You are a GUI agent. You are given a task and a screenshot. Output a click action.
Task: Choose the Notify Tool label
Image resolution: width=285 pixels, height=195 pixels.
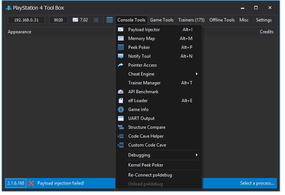[139, 56]
